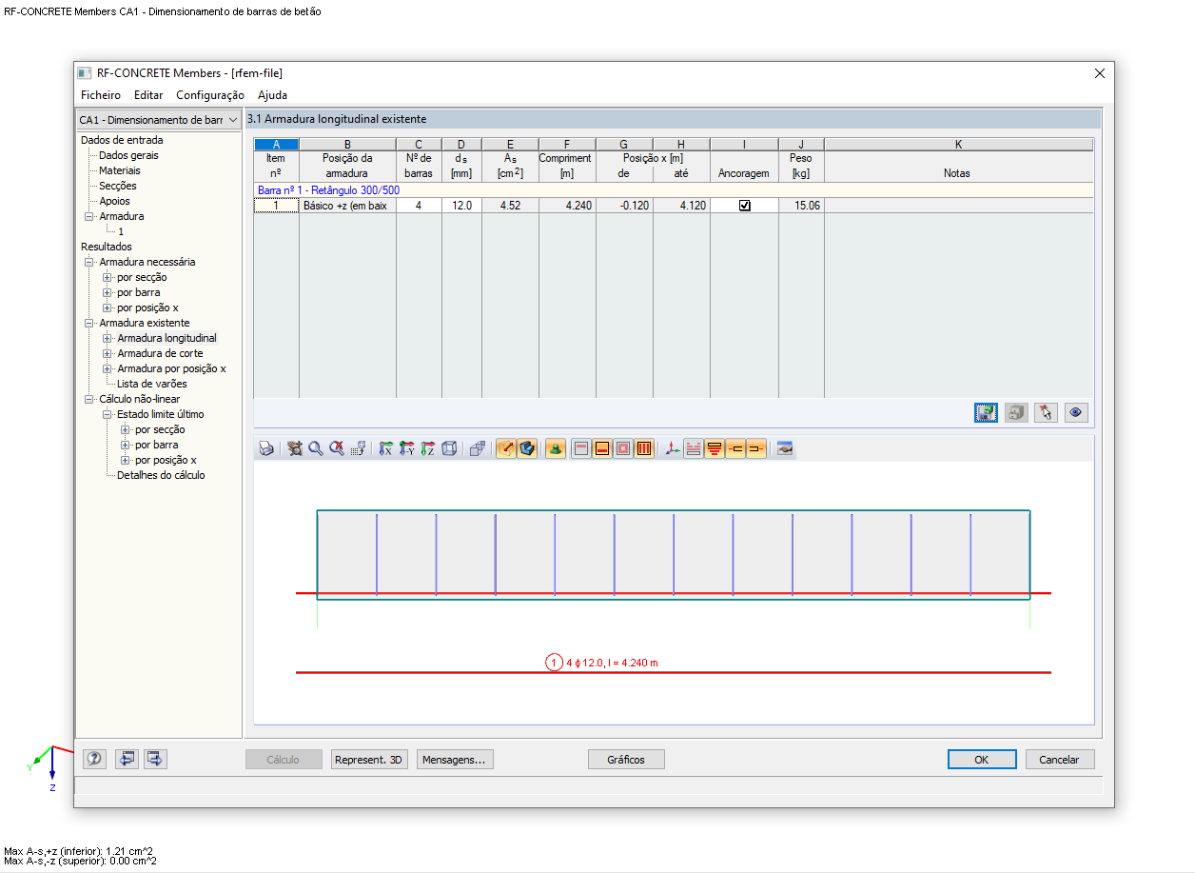Go to previous table with left arrow
1195x873 pixels.
[127, 759]
